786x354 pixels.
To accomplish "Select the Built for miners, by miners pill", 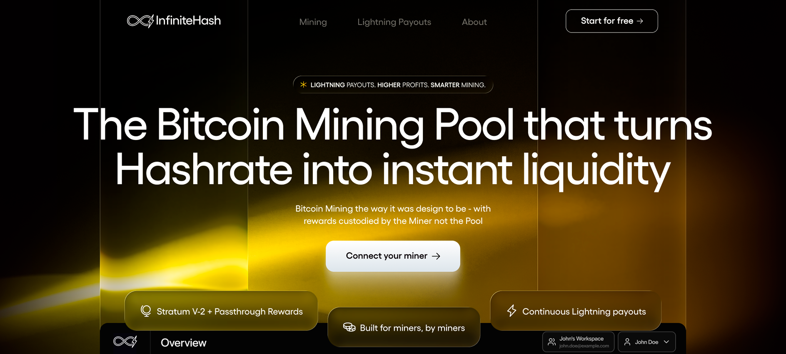I will 404,327.
